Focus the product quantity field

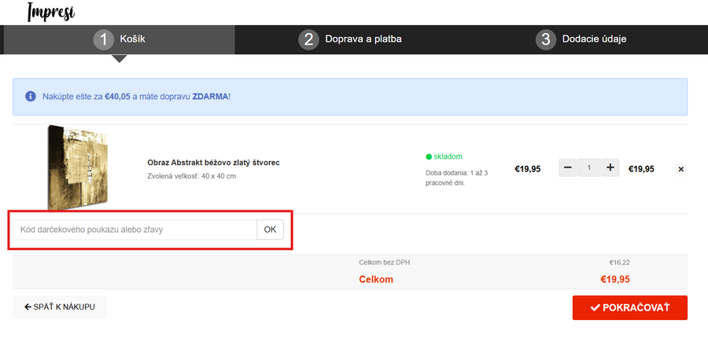click(588, 168)
